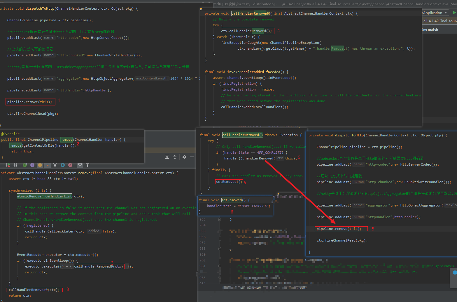Click line number 955 in the gutter
Image resolution: width=457 pixels, height=302 pixels.
[x=202, y=231]
